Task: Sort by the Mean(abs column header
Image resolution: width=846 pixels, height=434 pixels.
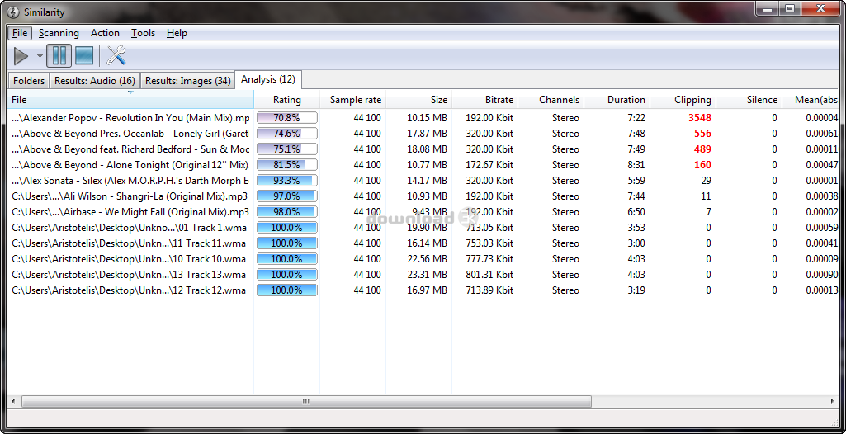Action: coord(811,100)
